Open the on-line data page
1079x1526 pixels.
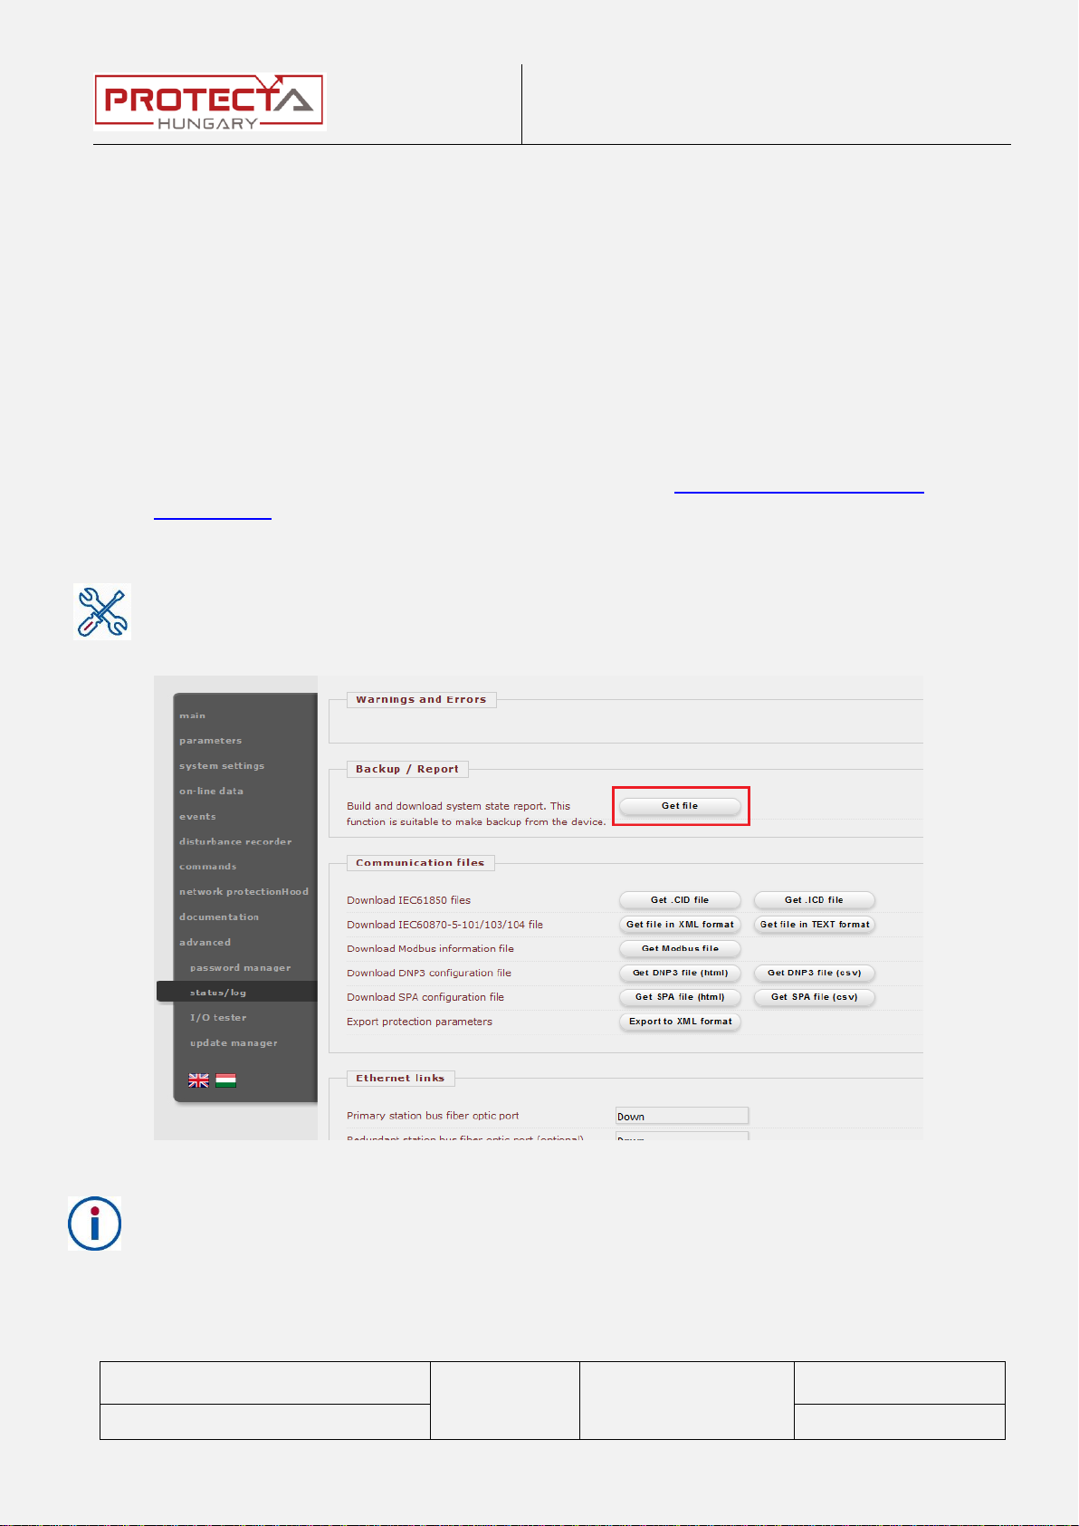click(211, 792)
